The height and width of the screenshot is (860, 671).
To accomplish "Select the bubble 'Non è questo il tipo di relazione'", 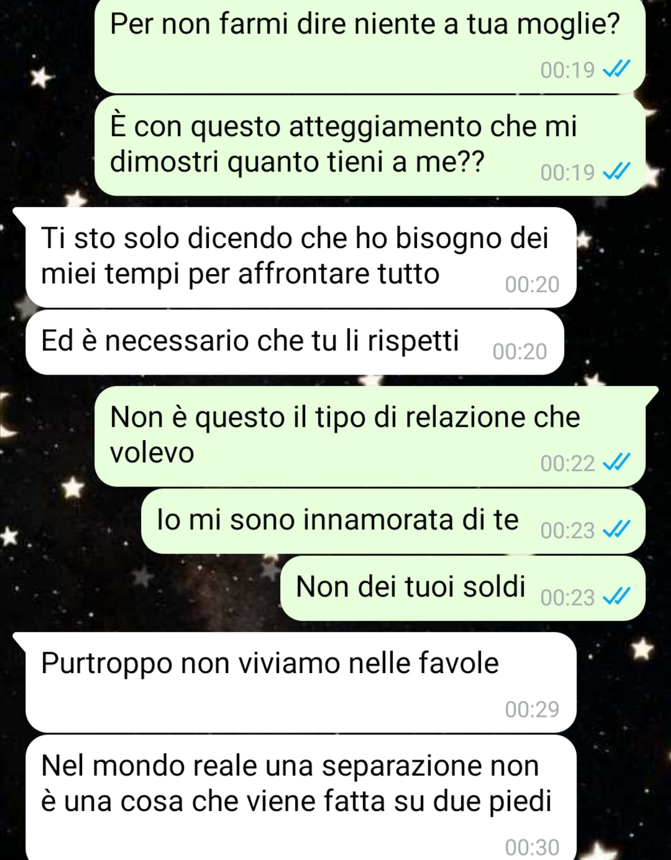I will (x=370, y=436).
